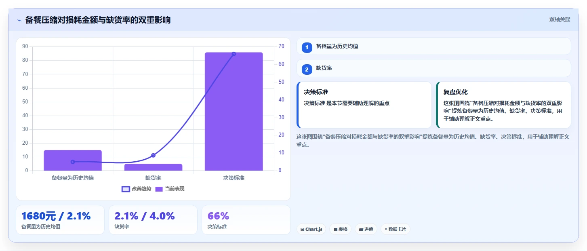Select the 决策标准 info card

364,105
